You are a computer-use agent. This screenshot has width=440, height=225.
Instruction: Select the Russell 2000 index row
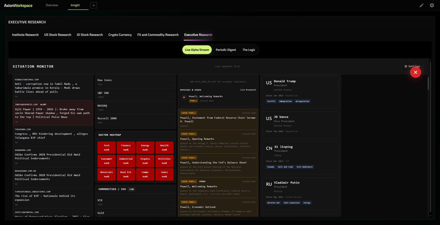[135, 120]
